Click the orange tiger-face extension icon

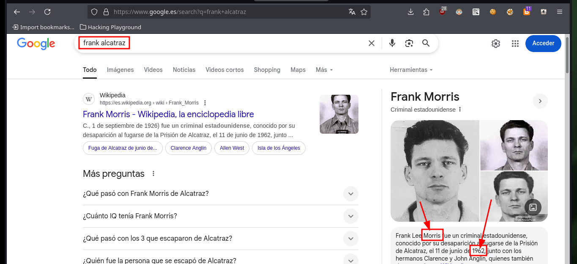coord(510,12)
